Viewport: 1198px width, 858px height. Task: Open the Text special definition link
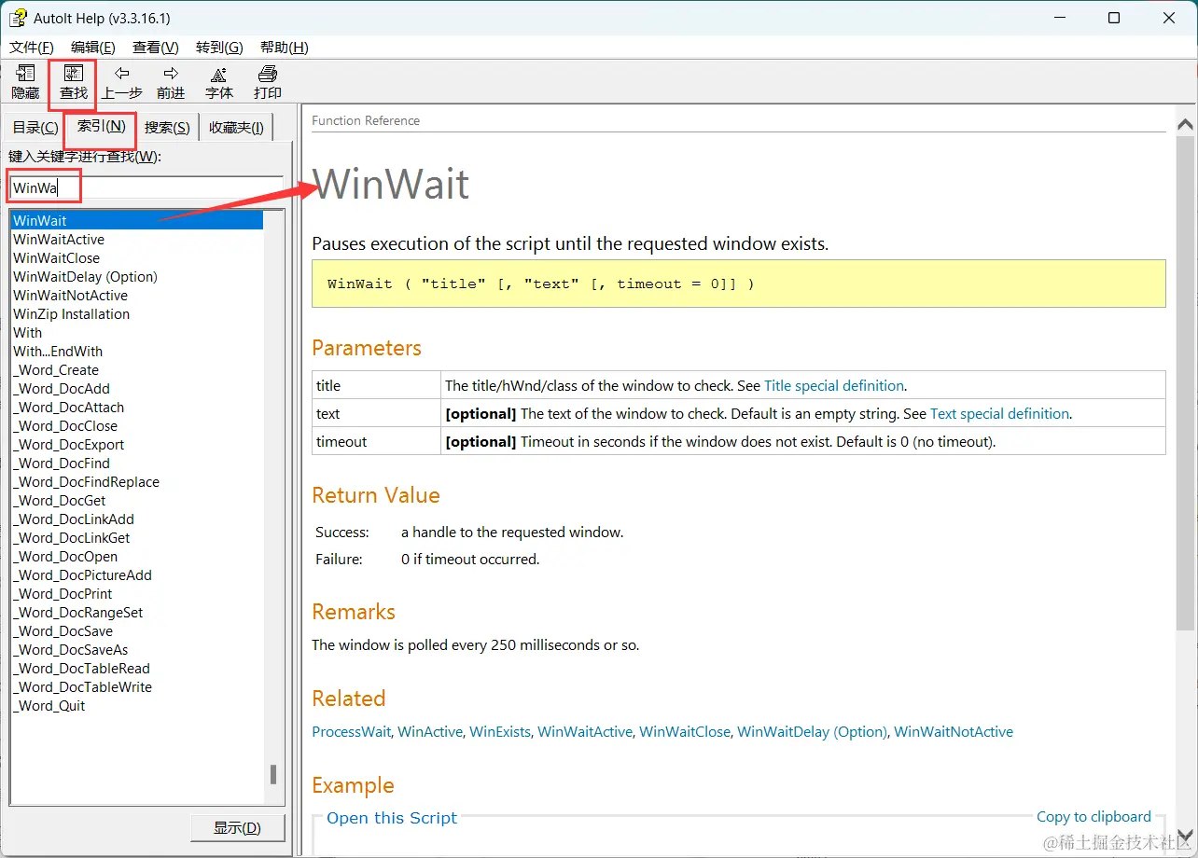point(999,413)
